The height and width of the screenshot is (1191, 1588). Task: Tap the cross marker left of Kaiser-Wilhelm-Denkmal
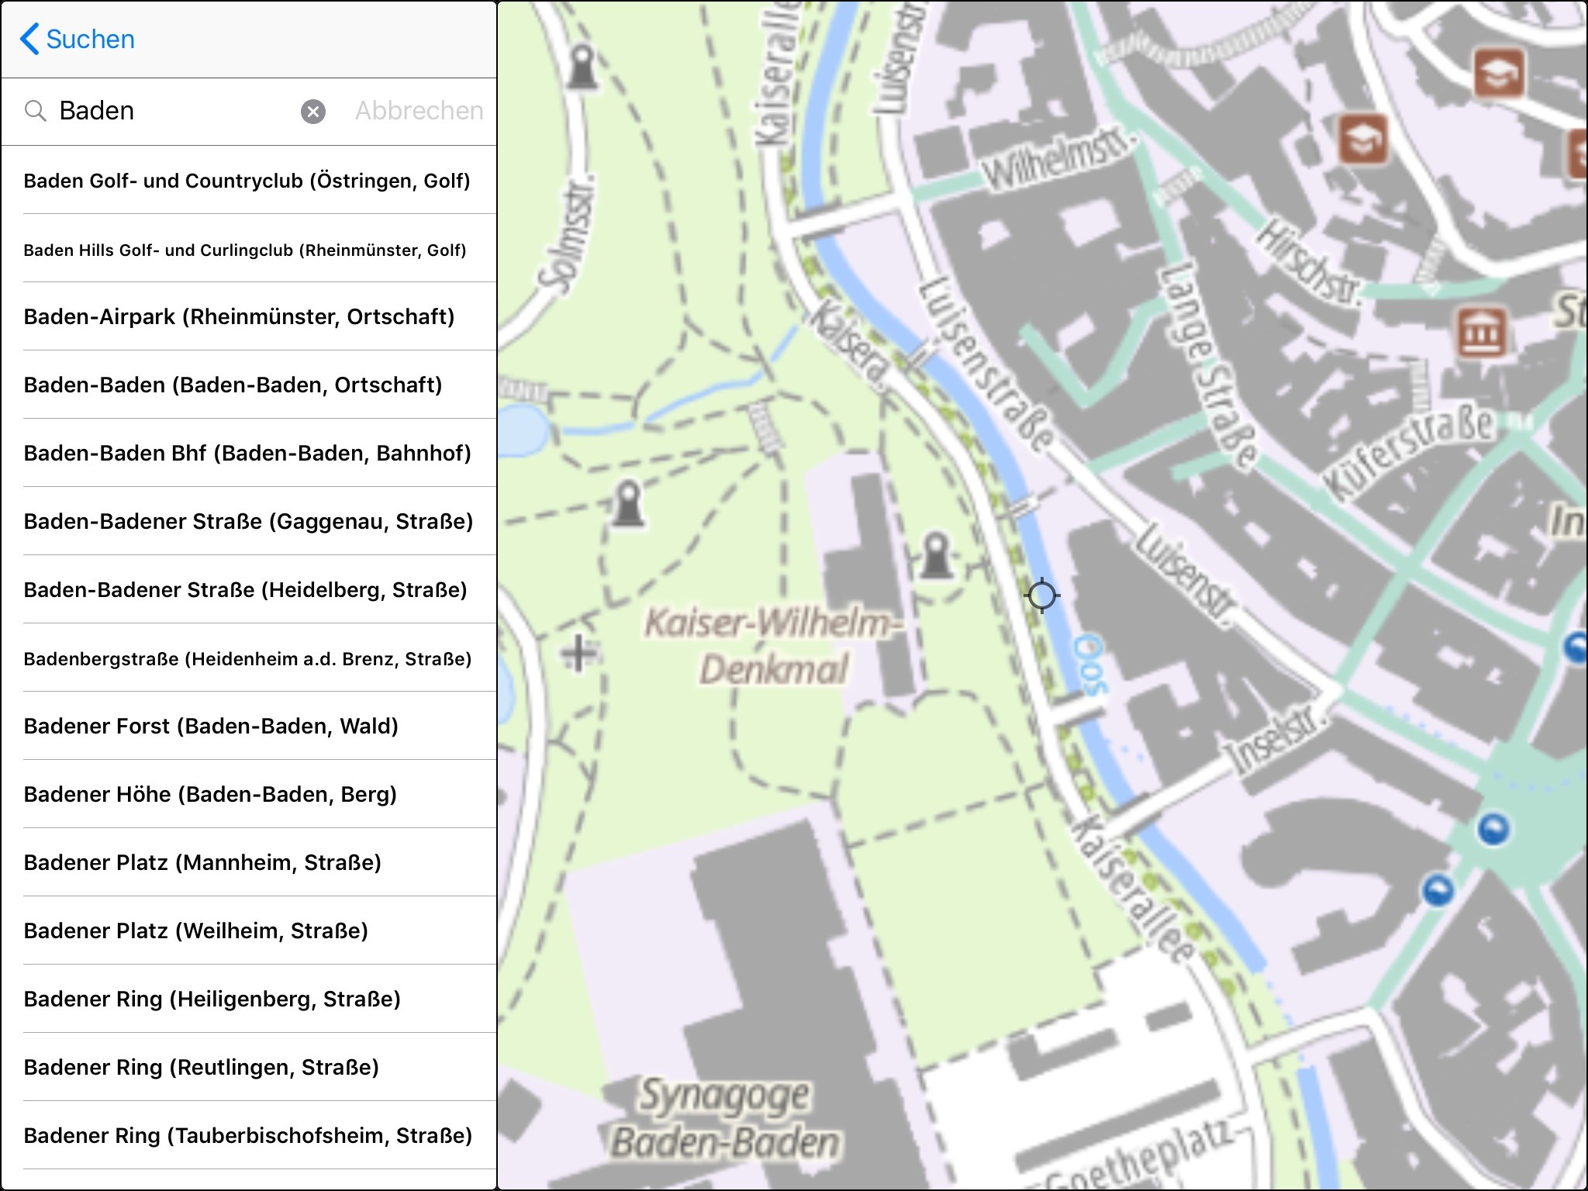[x=578, y=653]
